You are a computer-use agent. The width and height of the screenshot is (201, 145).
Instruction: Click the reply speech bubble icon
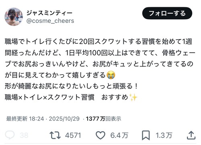pyautogui.click(x=10, y=135)
